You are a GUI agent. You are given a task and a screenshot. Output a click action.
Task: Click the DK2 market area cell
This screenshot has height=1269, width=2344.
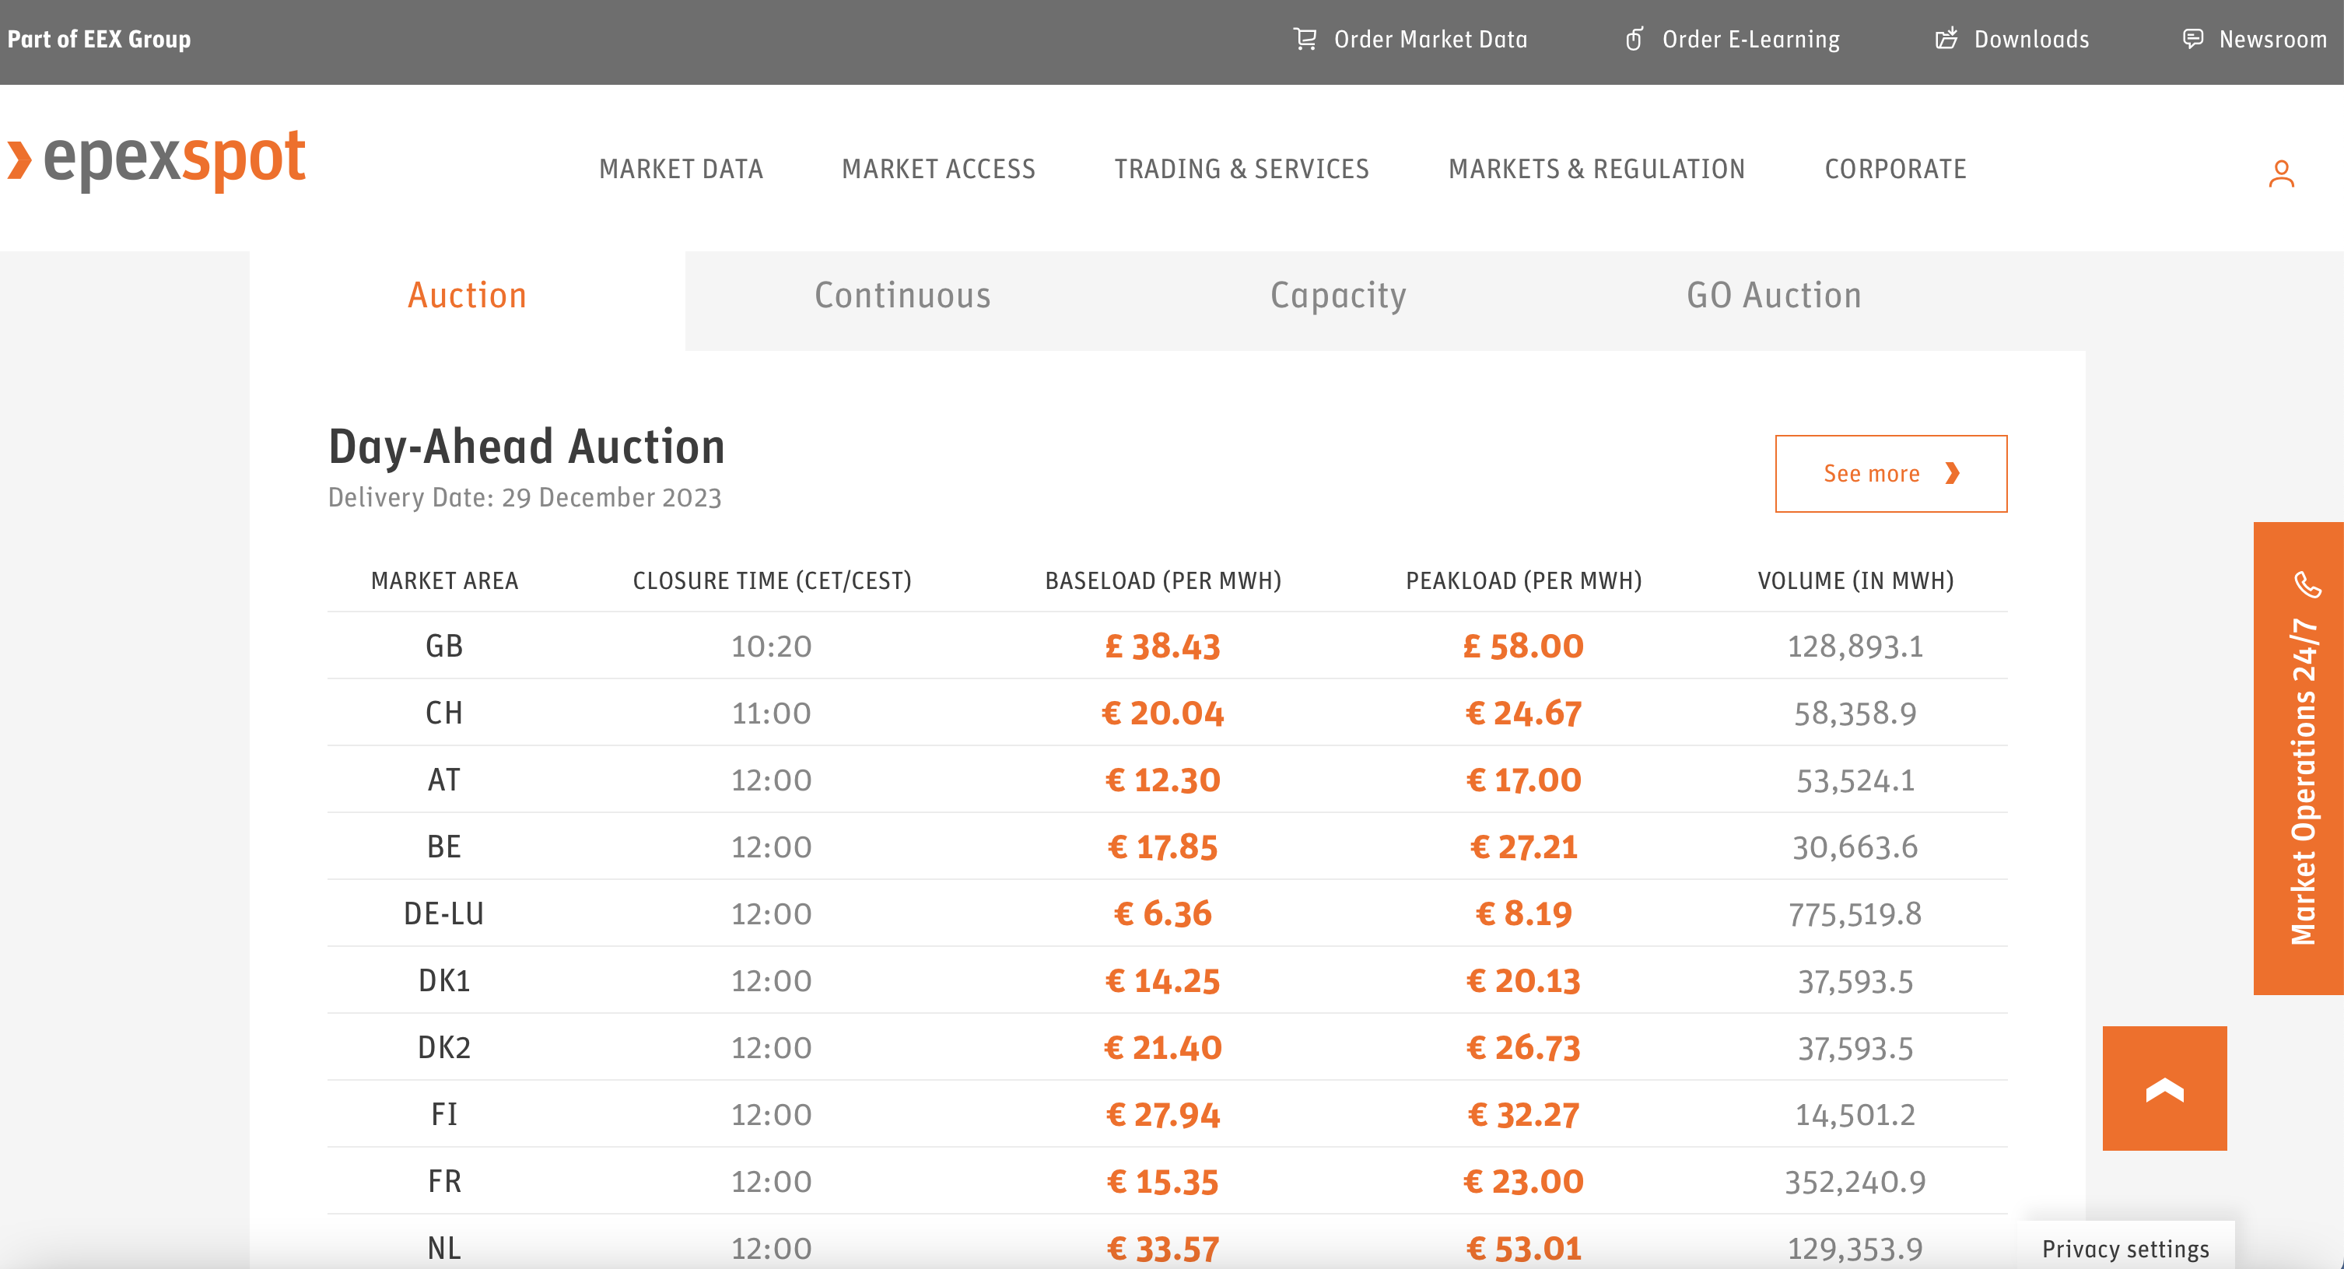[x=444, y=1048]
